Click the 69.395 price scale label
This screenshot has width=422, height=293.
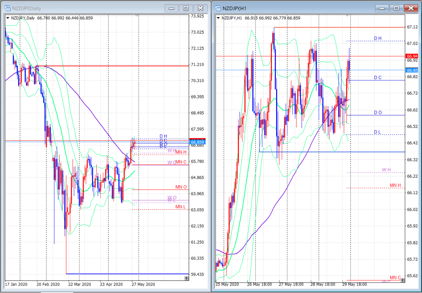tap(197, 97)
